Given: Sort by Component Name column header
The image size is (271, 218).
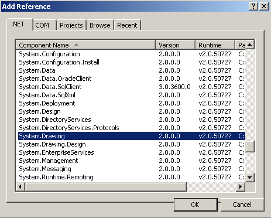Looking at the screenshot, I should click(85, 45).
